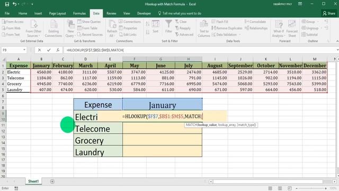Screen dimensions: 339x191
Task: Open the Developer ribbon tab
Action: coord(144,13)
